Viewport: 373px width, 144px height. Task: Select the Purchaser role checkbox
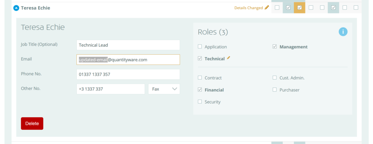pyautogui.click(x=275, y=90)
